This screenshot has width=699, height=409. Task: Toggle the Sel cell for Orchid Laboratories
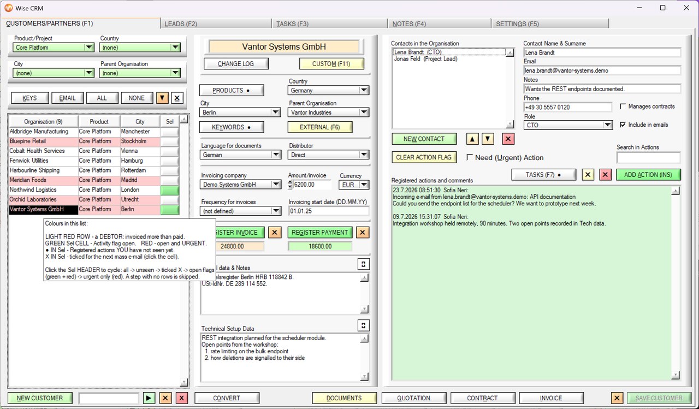coord(169,200)
